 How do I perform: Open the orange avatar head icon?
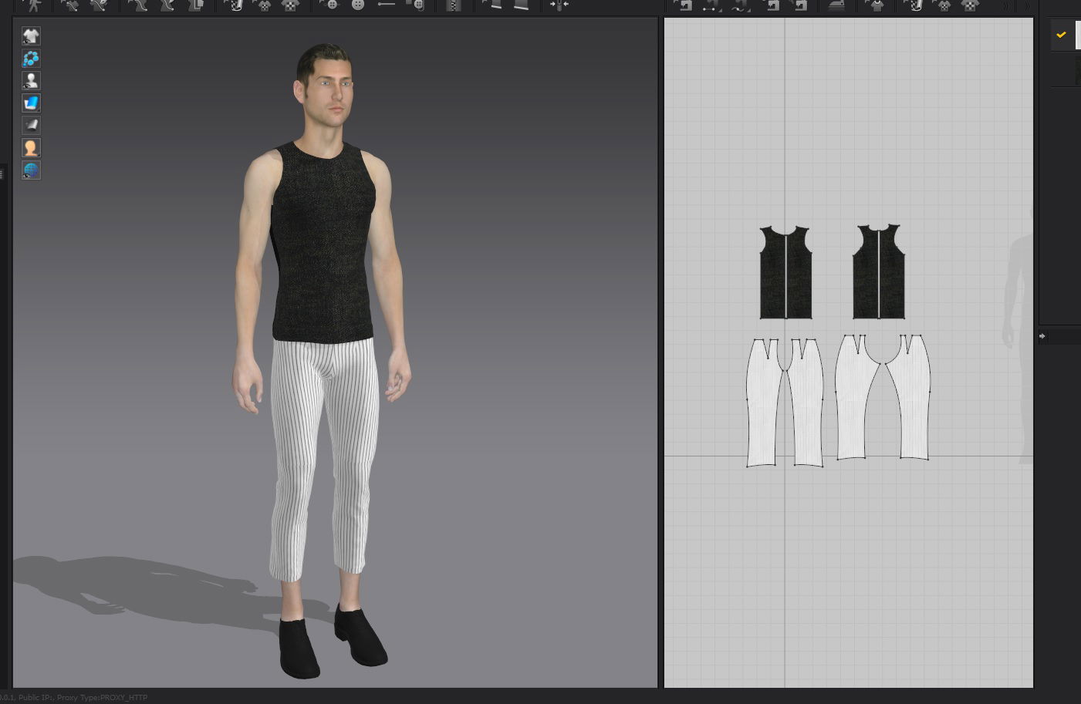coord(31,147)
